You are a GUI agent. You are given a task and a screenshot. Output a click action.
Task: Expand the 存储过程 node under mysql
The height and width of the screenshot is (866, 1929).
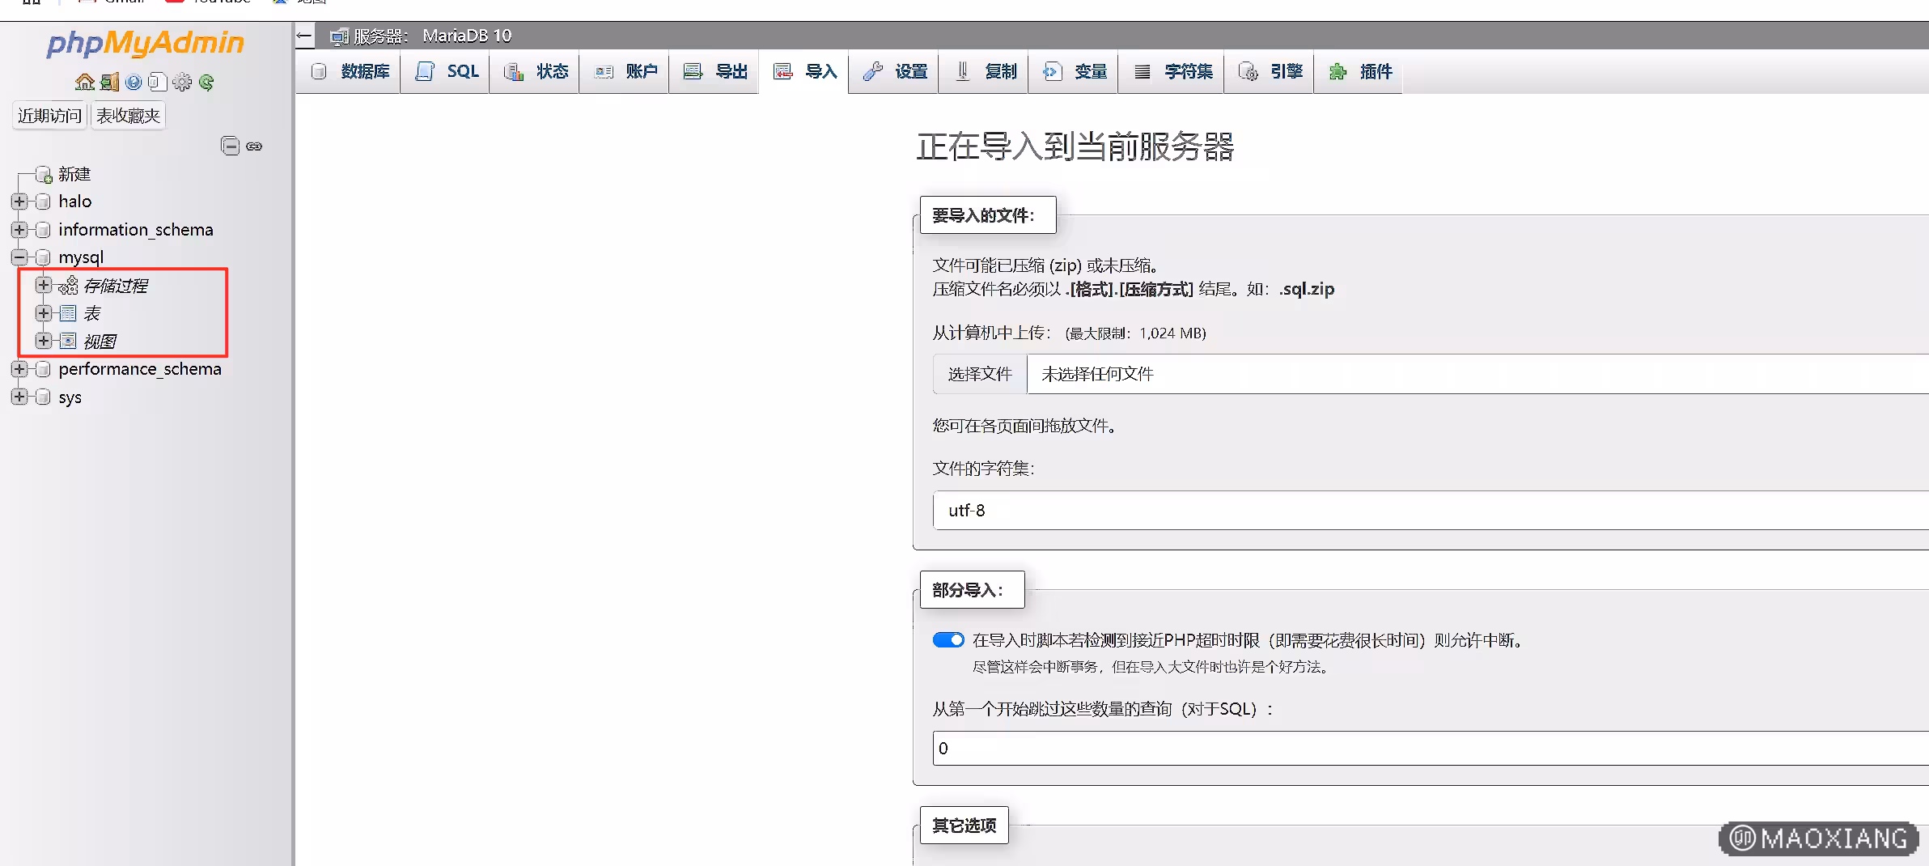coord(44,285)
